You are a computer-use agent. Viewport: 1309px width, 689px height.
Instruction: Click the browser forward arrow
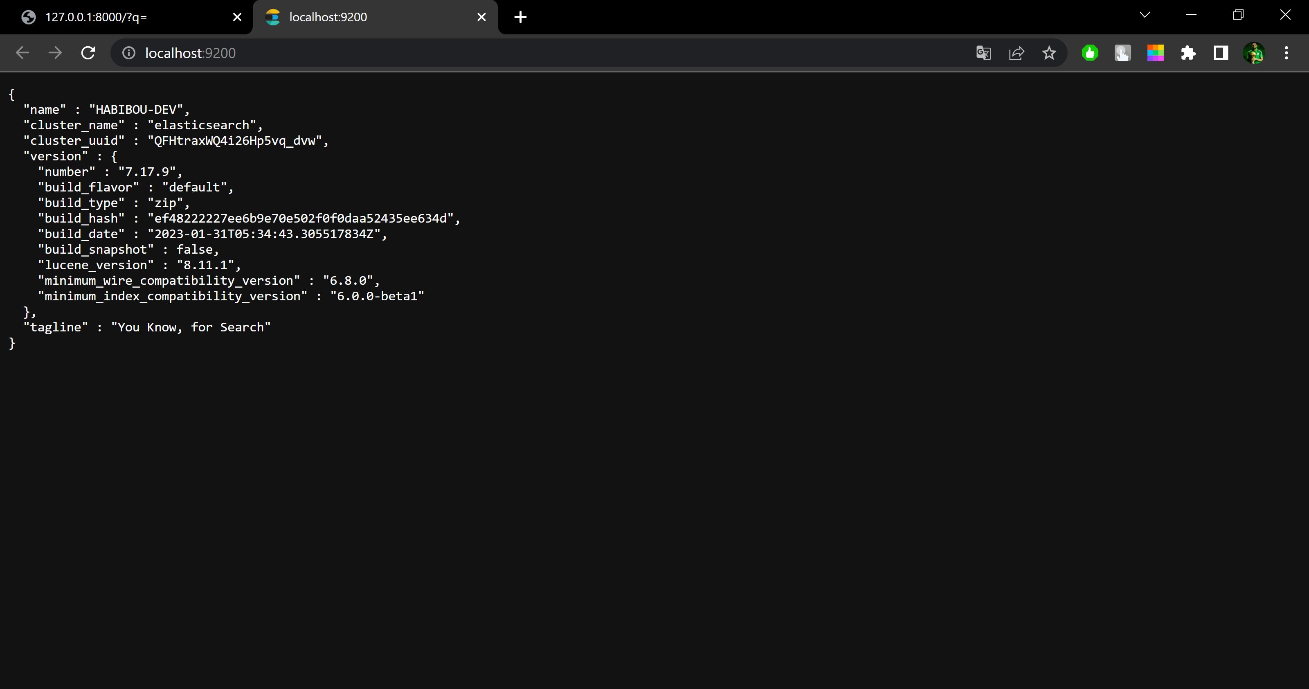point(55,53)
